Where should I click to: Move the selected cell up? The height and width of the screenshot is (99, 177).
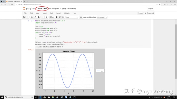tap(43, 17)
